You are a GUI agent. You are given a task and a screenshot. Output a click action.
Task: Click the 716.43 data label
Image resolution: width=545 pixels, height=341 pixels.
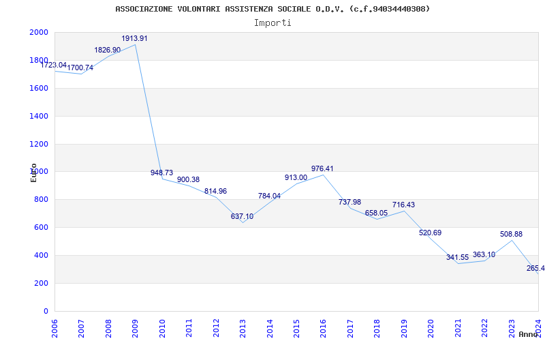tap(403, 205)
